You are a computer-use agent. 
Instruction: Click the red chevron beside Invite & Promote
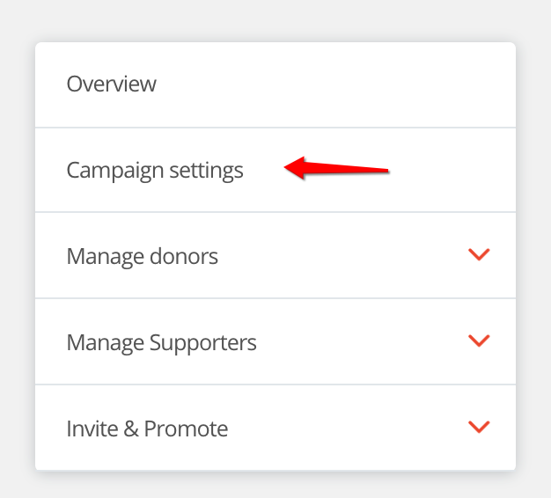point(479,427)
